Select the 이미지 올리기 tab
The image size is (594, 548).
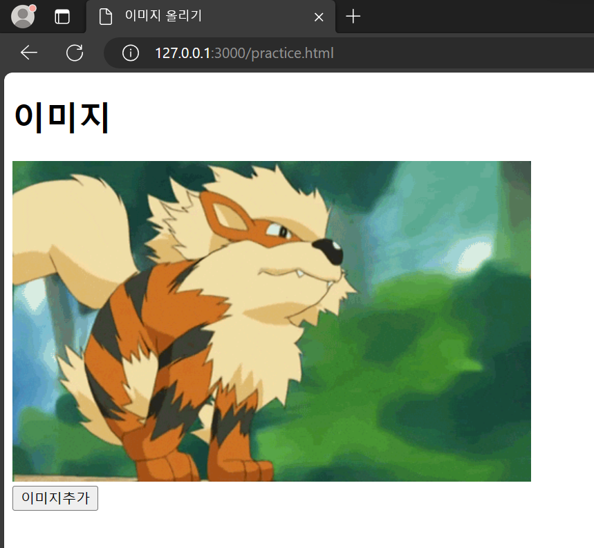(211, 17)
